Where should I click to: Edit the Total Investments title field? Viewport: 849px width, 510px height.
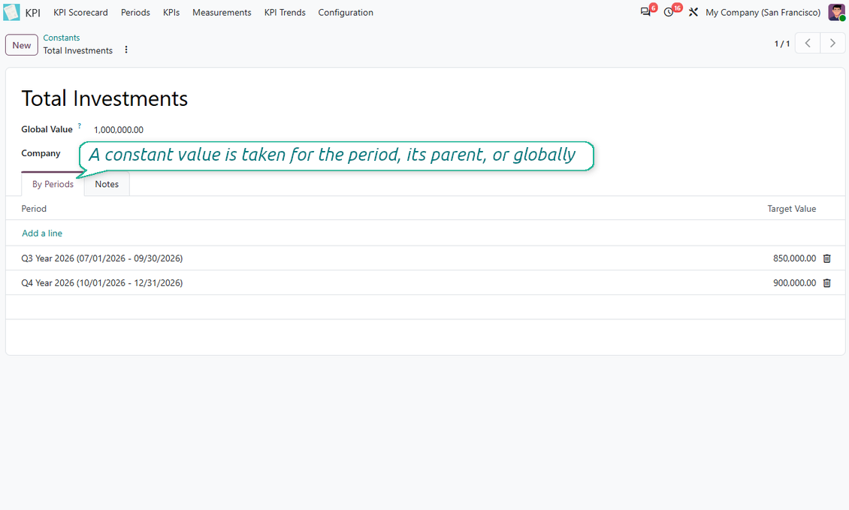104,98
